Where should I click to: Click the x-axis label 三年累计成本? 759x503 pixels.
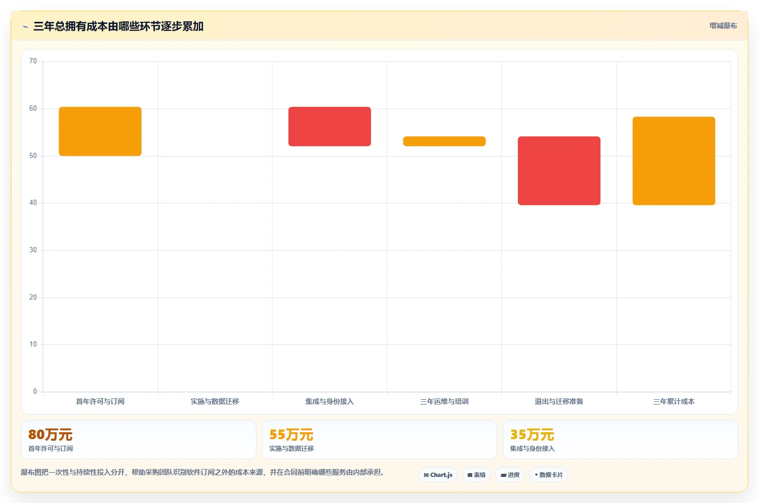click(674, 401)
